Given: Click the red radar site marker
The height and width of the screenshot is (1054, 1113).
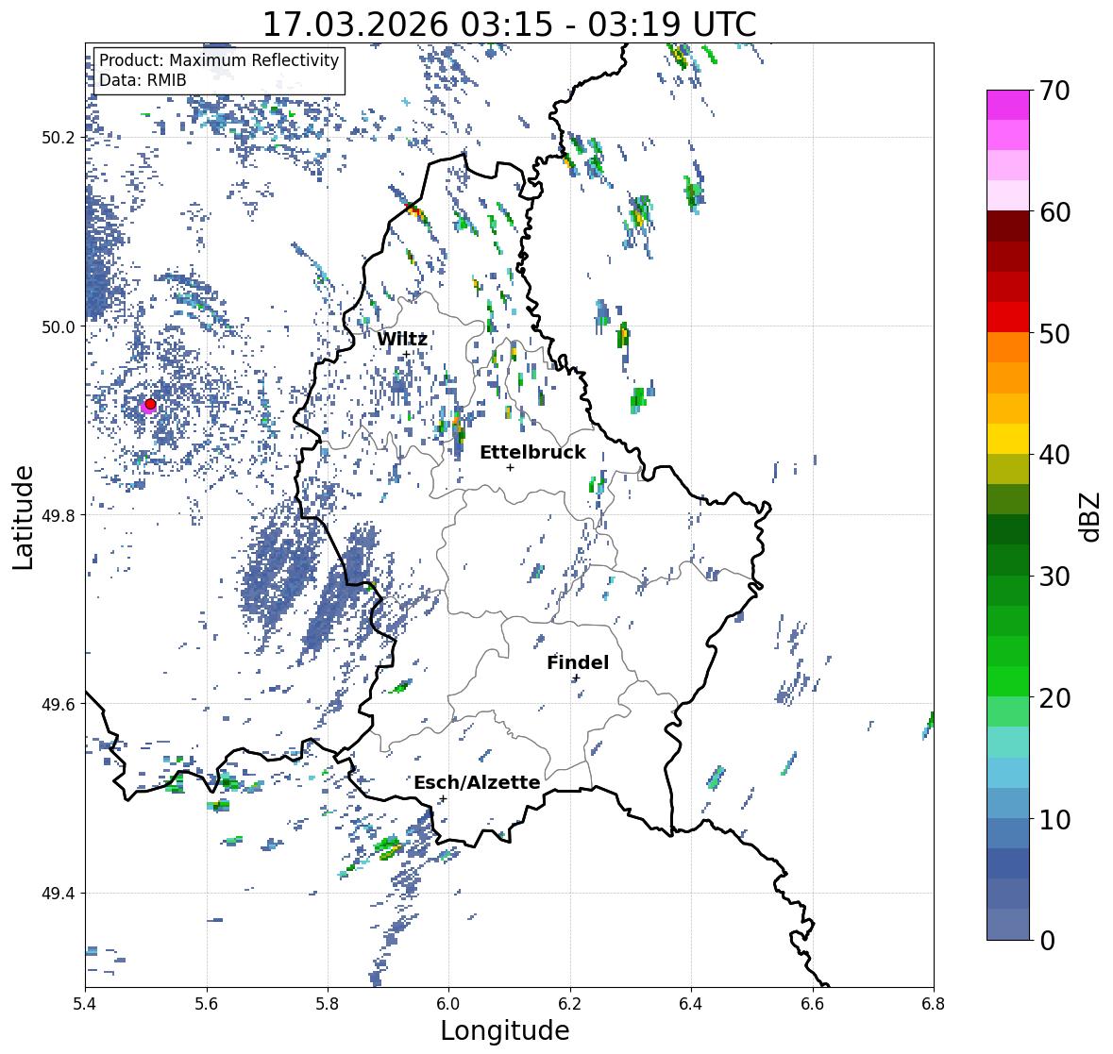Looking at the screenshot, I should click(150, 404).
